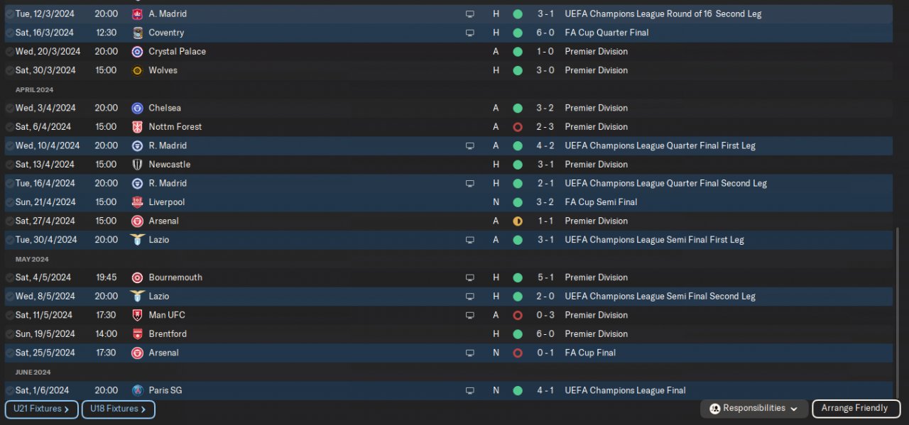This screenshot has width=909, height=425.
Task: Click TV icon on Bournemouth fixture row
Action: click(x=469, y=277)
